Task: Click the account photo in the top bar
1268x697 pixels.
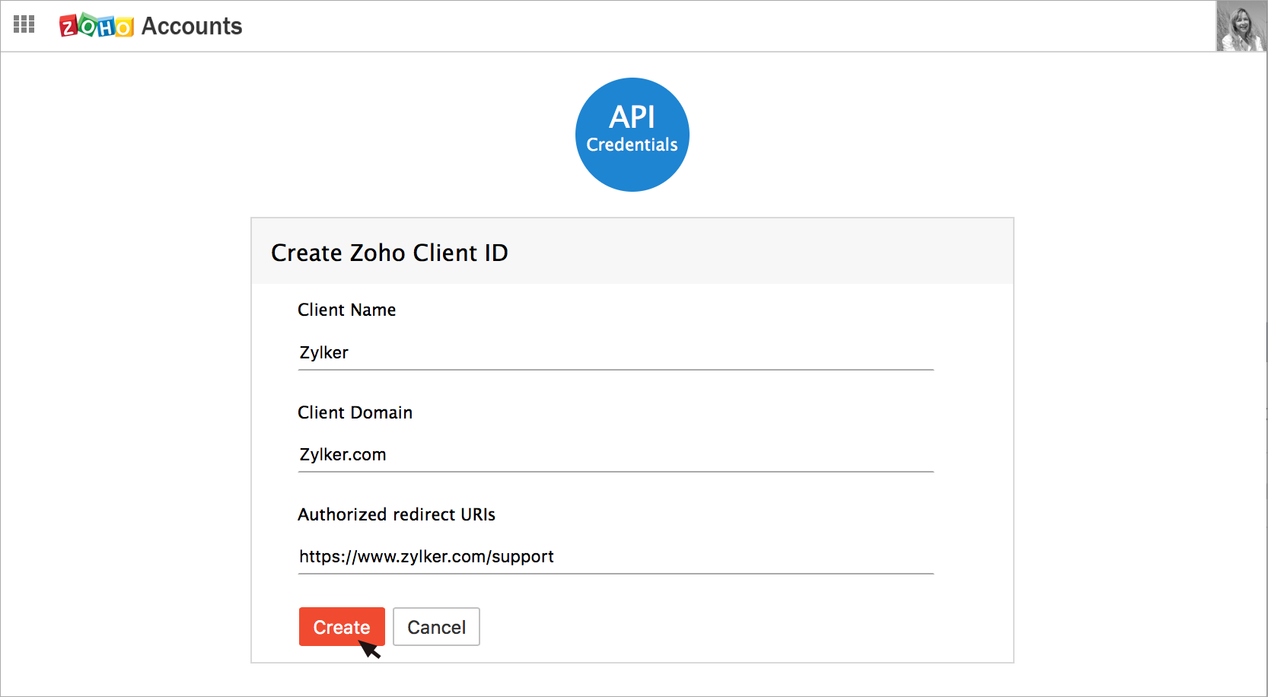Action: [x=1241, y=24]
